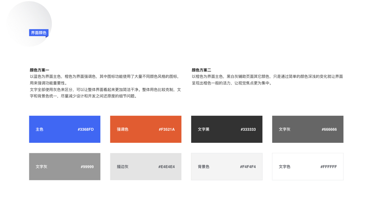Select the white 文字色 color swatch

[308, 167]
